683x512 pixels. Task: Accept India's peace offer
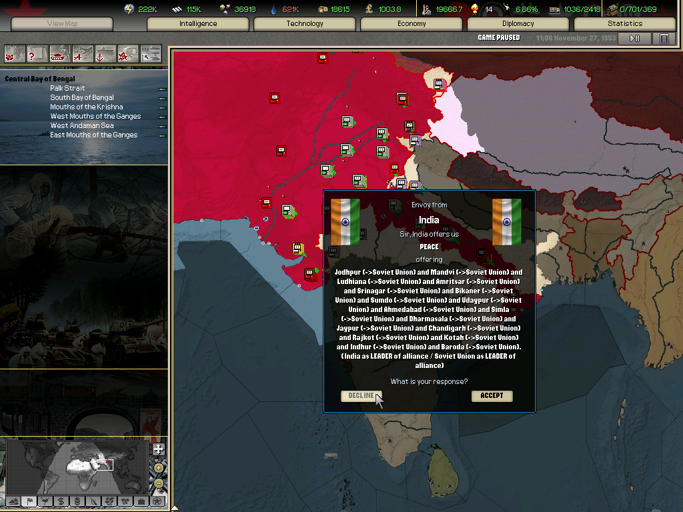click(492, 396)
